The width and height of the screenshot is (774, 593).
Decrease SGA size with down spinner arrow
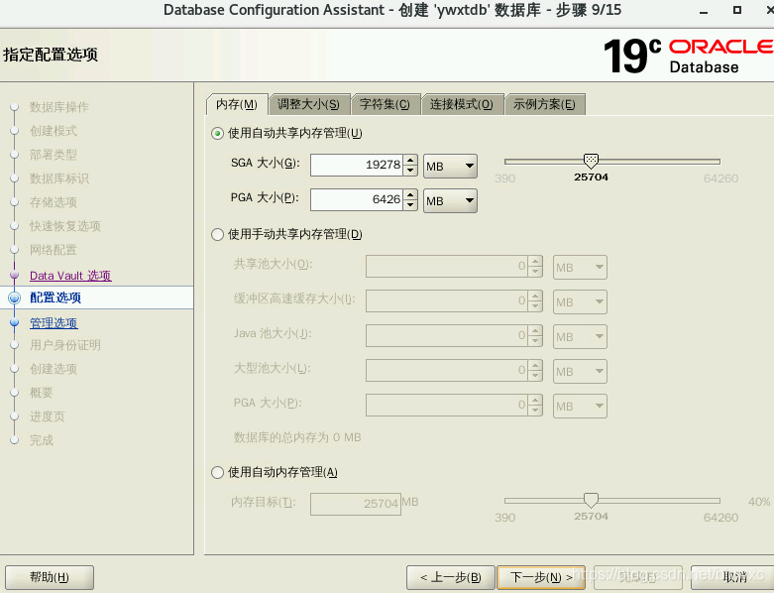[410, 171]
